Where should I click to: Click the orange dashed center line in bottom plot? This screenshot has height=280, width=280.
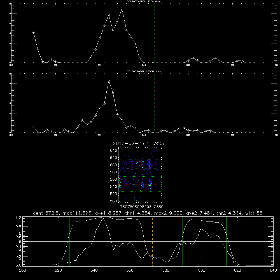coord(152,241)
